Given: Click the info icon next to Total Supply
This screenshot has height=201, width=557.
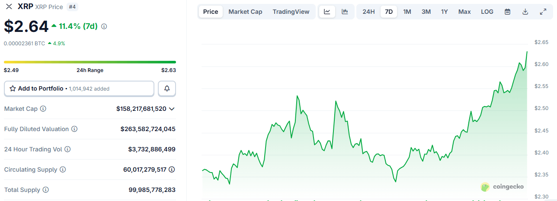Looking at the screenshot, I should pyautogui.click(x=46, y=190).
